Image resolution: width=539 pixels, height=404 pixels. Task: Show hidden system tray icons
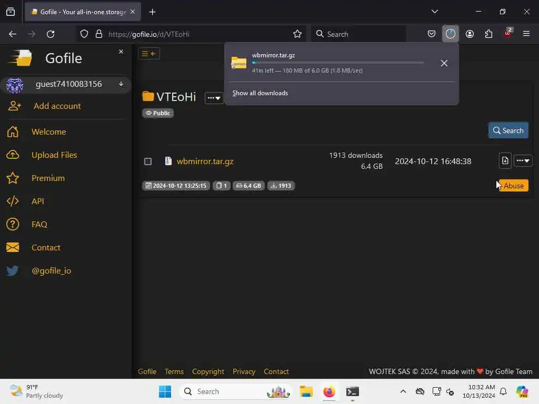(x=403, y=391)
